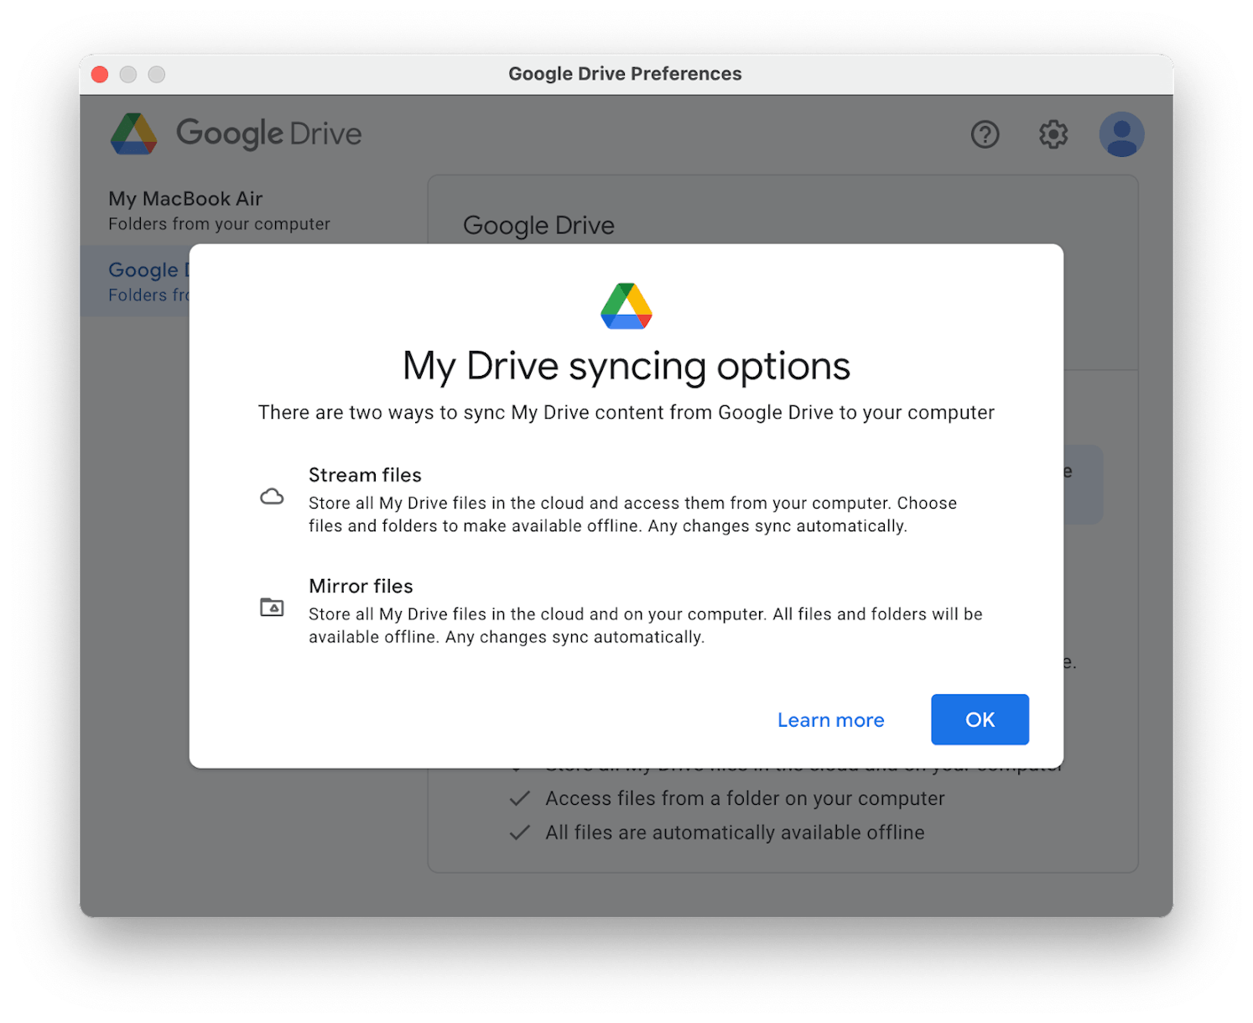Click the My Drive syncing options heading
The height and width of the screenshot is (1023, 1253).
[x=626, y=365]
